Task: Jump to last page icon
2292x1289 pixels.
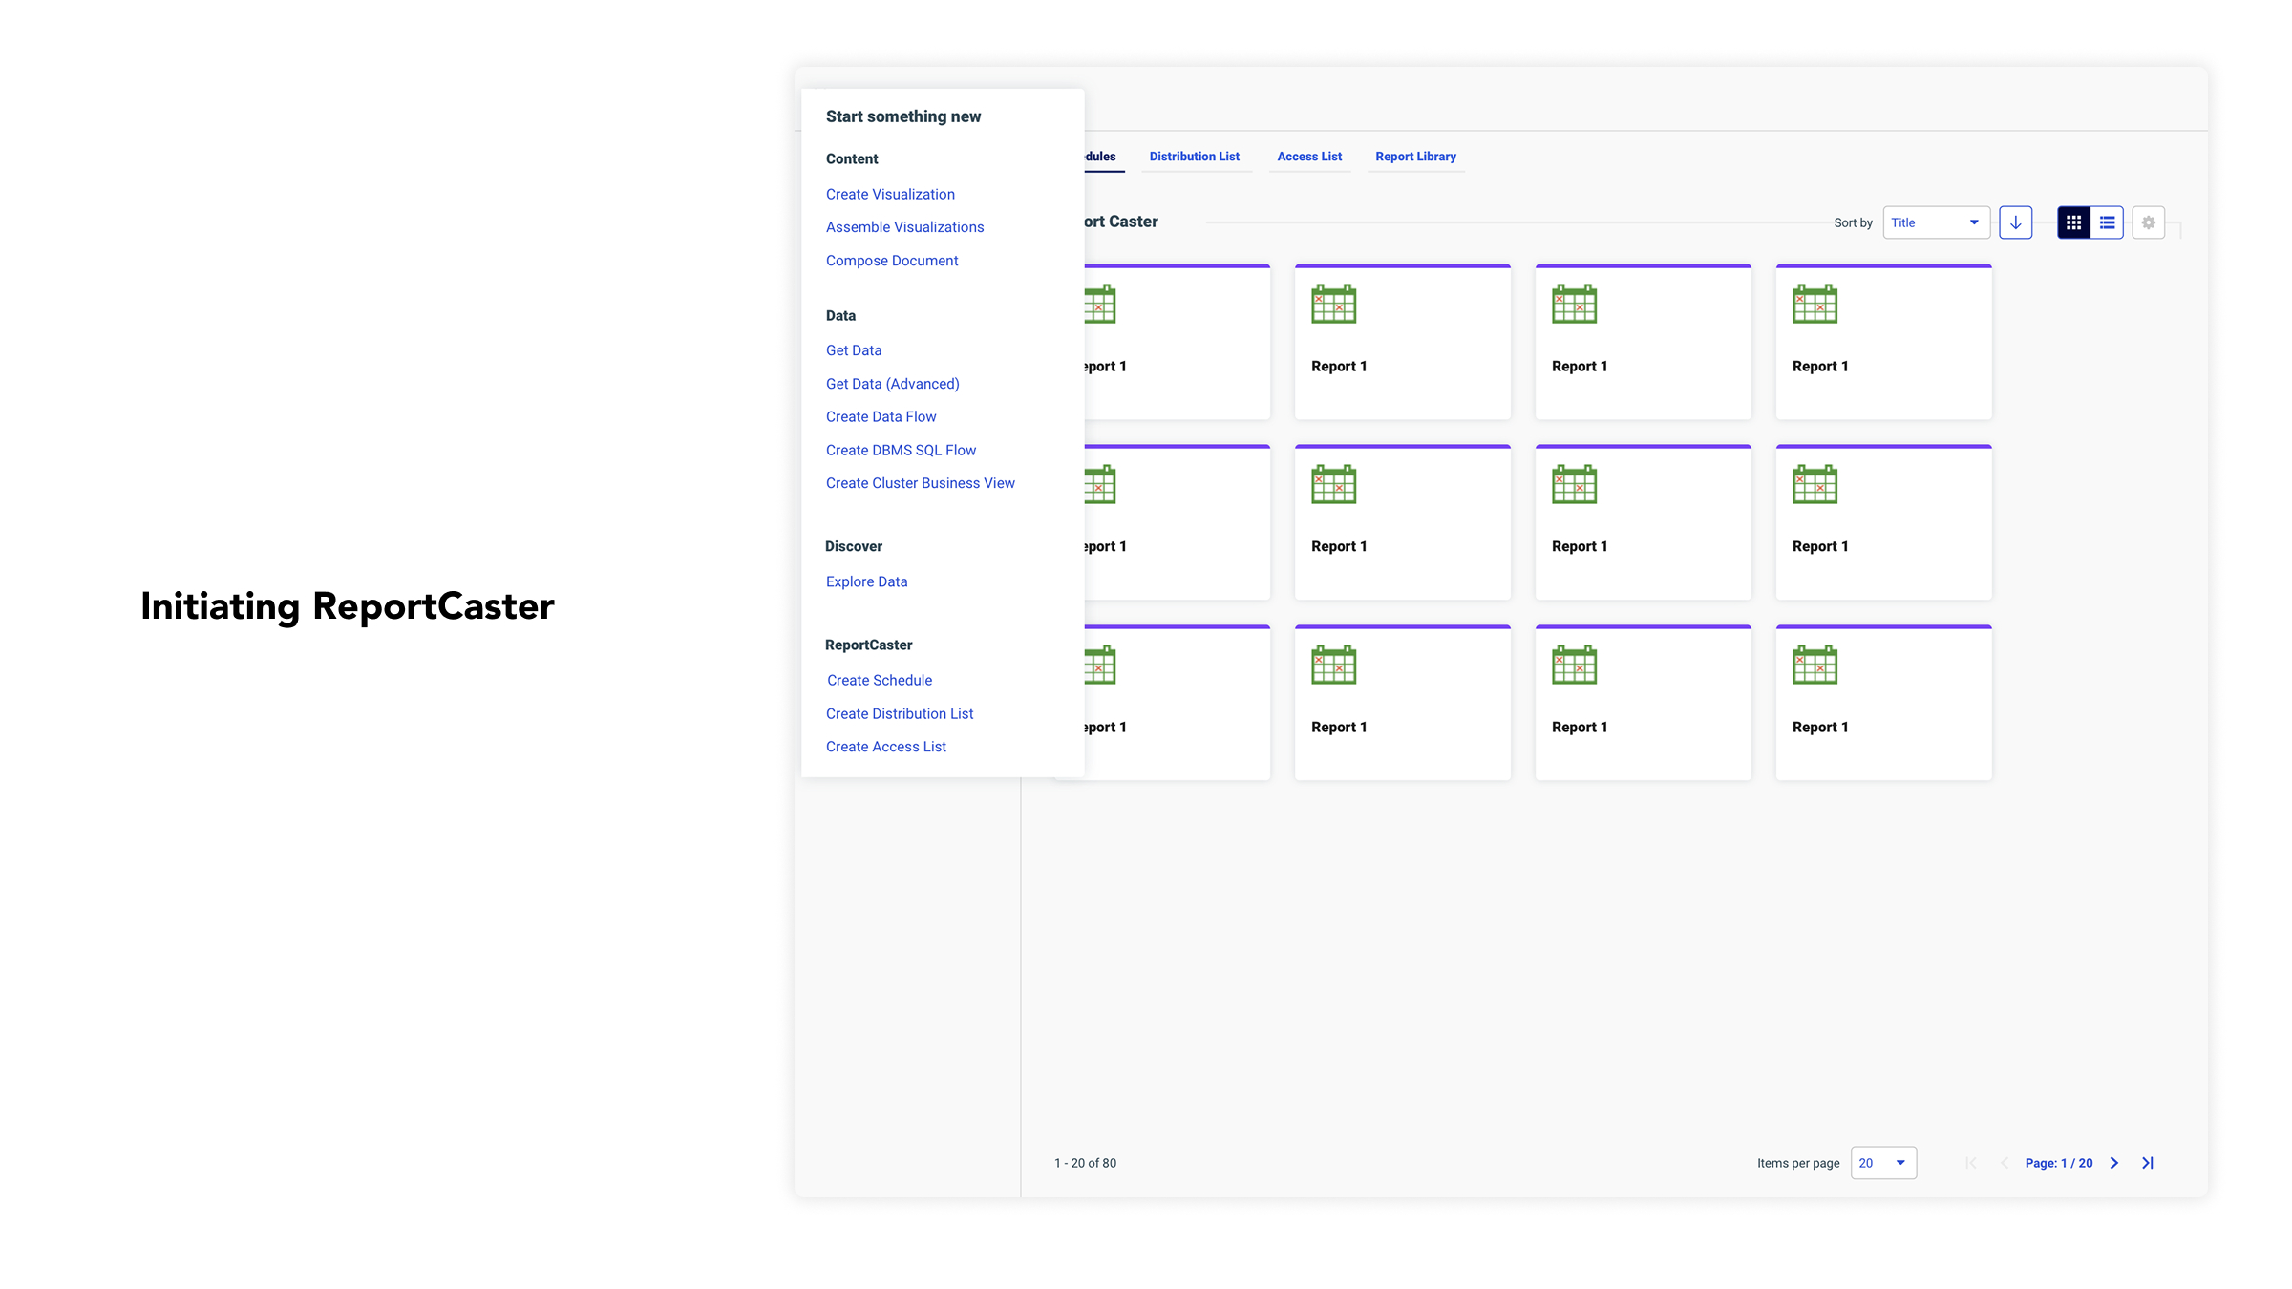Action: [x=2148, y=1163]
